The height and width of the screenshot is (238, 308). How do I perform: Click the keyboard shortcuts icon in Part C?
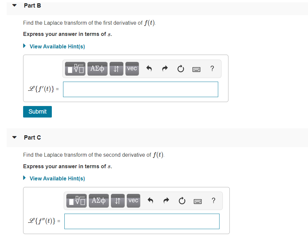197,201
